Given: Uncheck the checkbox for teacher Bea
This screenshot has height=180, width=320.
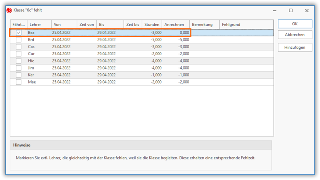Looking at the screenshot, I should click(18, 33).
